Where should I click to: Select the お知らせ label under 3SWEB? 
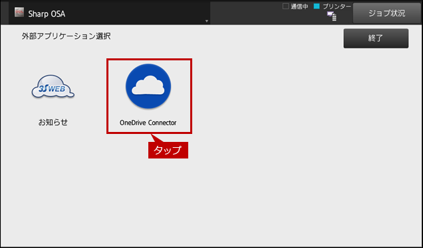click(53, 123)
